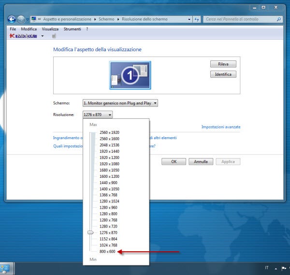This screenshot has height=275, width=290.
Task: Click Risoluzione dello schermo breadcrumb
Action: point(145,19)
